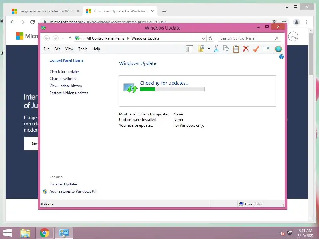Viewport: 319px width, 239px height.
Task: Click Microsoft sign-in account icon on page
Action: tap(293, 37)
